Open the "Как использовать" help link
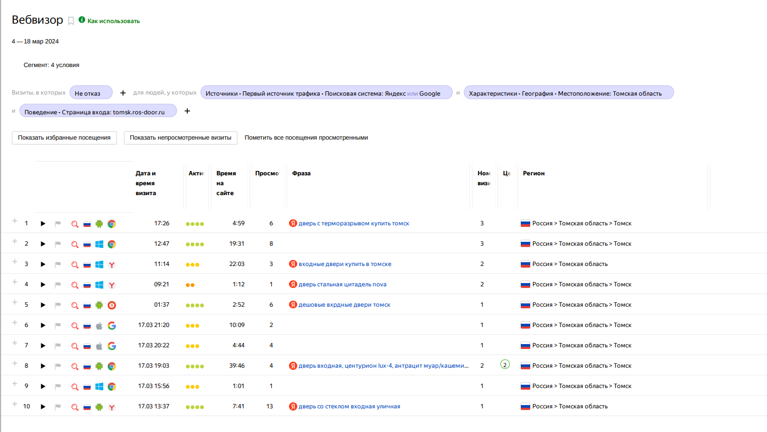 [x=113, y=21]
